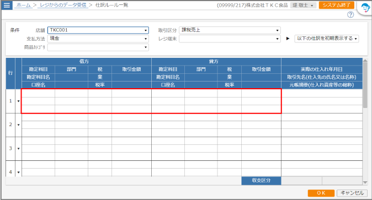Screen dimensions: 372x200
Task: Click row number 2 cell
Action: [10, 125]
